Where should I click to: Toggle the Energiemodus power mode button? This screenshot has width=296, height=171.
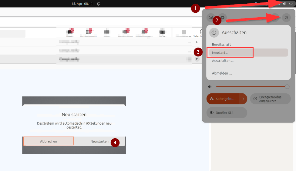point(270,99)
